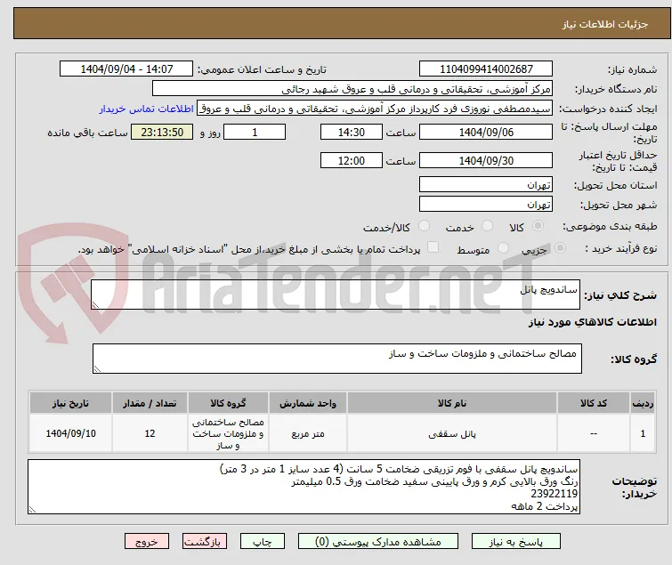Click resize handle of توضیحات خریدار box
This screenshot has width=672, height=565.
tap(32, 509)
